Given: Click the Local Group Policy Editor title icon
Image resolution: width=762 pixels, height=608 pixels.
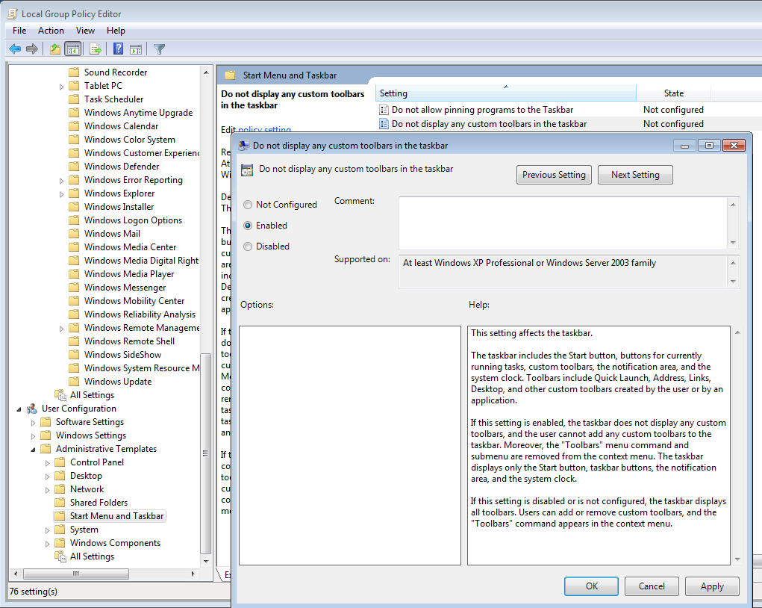Looking at the screenshot, I should 12,13.
